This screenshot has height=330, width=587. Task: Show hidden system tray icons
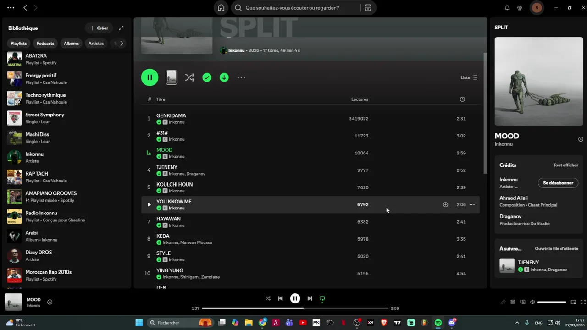(517, 323)
